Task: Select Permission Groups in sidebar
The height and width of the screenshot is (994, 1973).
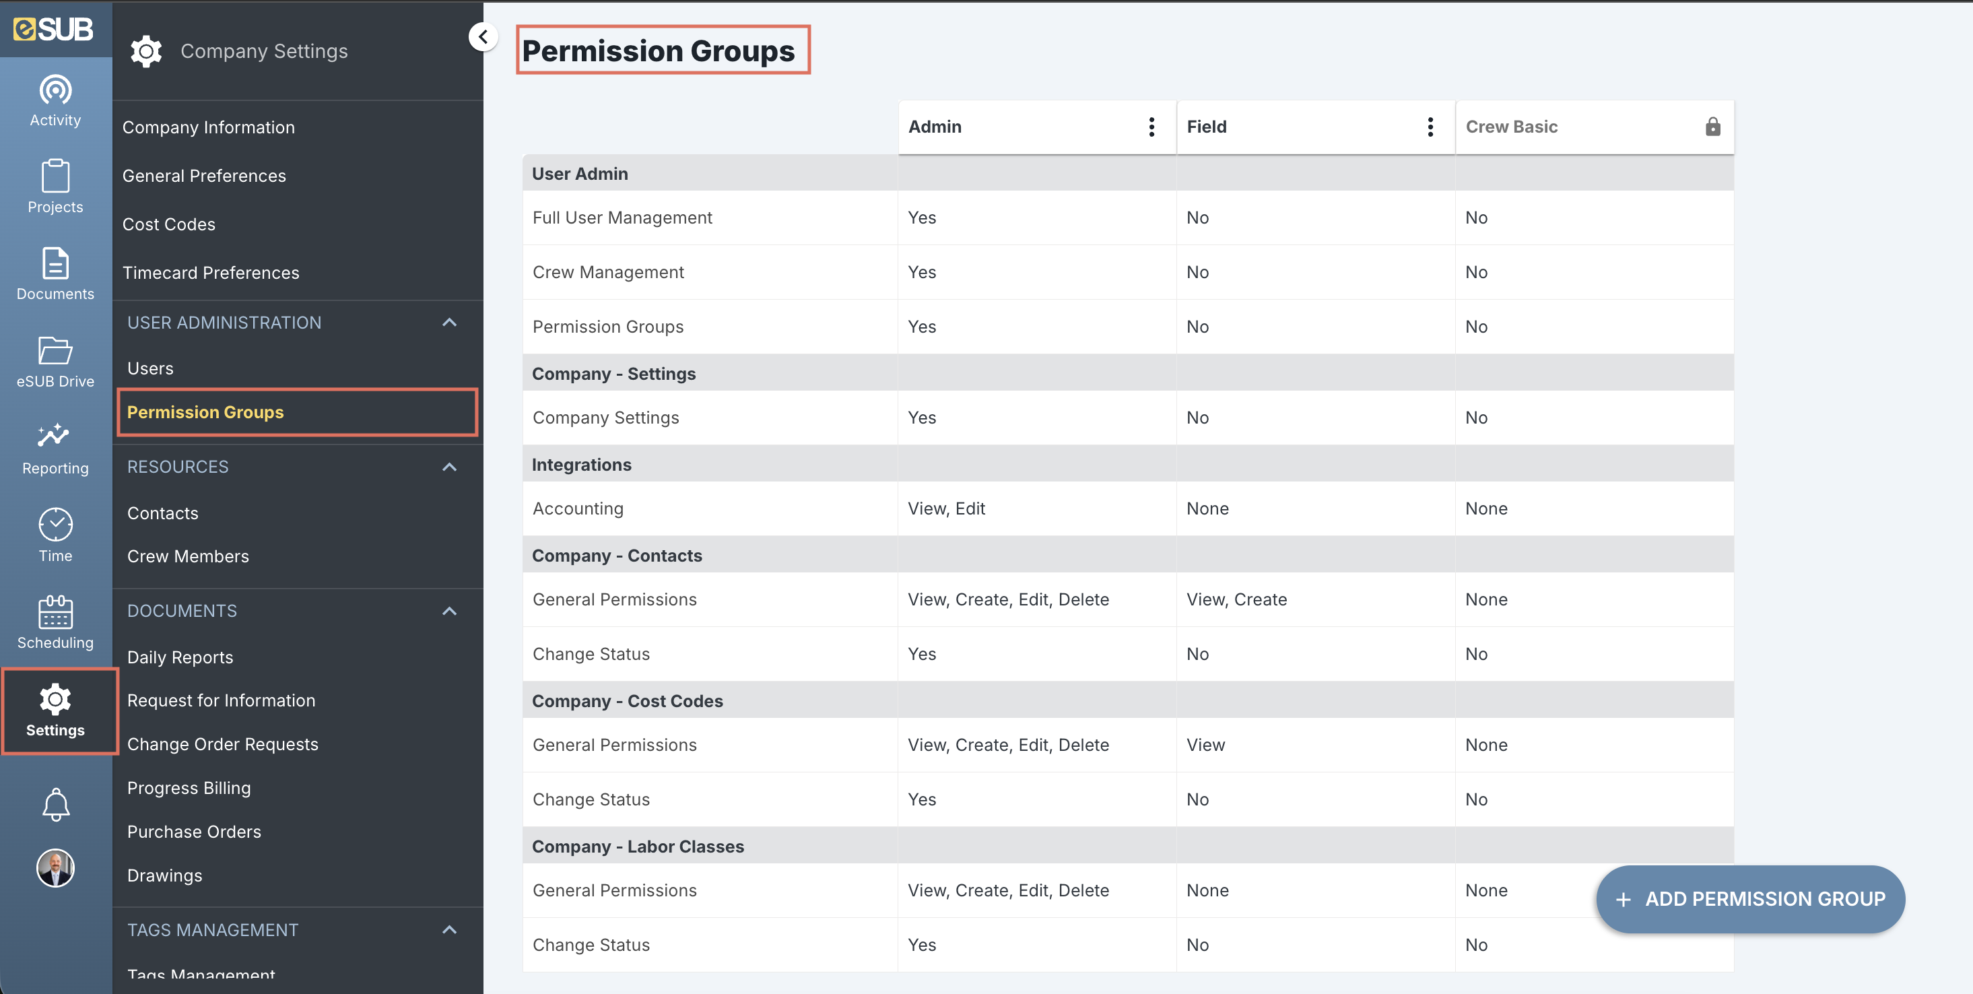Action: [297, 412]
